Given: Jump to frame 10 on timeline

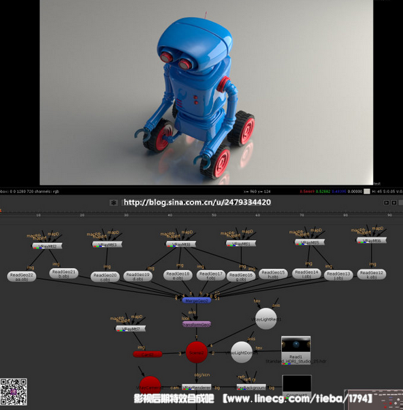Looking at the screenshot, I should pos(38,215).
